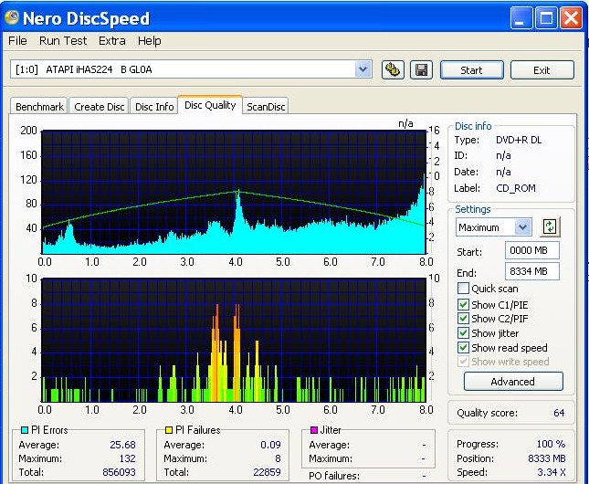The height and width of the screenshot is (484, 589).
Task: Click the End position 8334 MB field
Action: pyautogui.click(x=531, y=271)
